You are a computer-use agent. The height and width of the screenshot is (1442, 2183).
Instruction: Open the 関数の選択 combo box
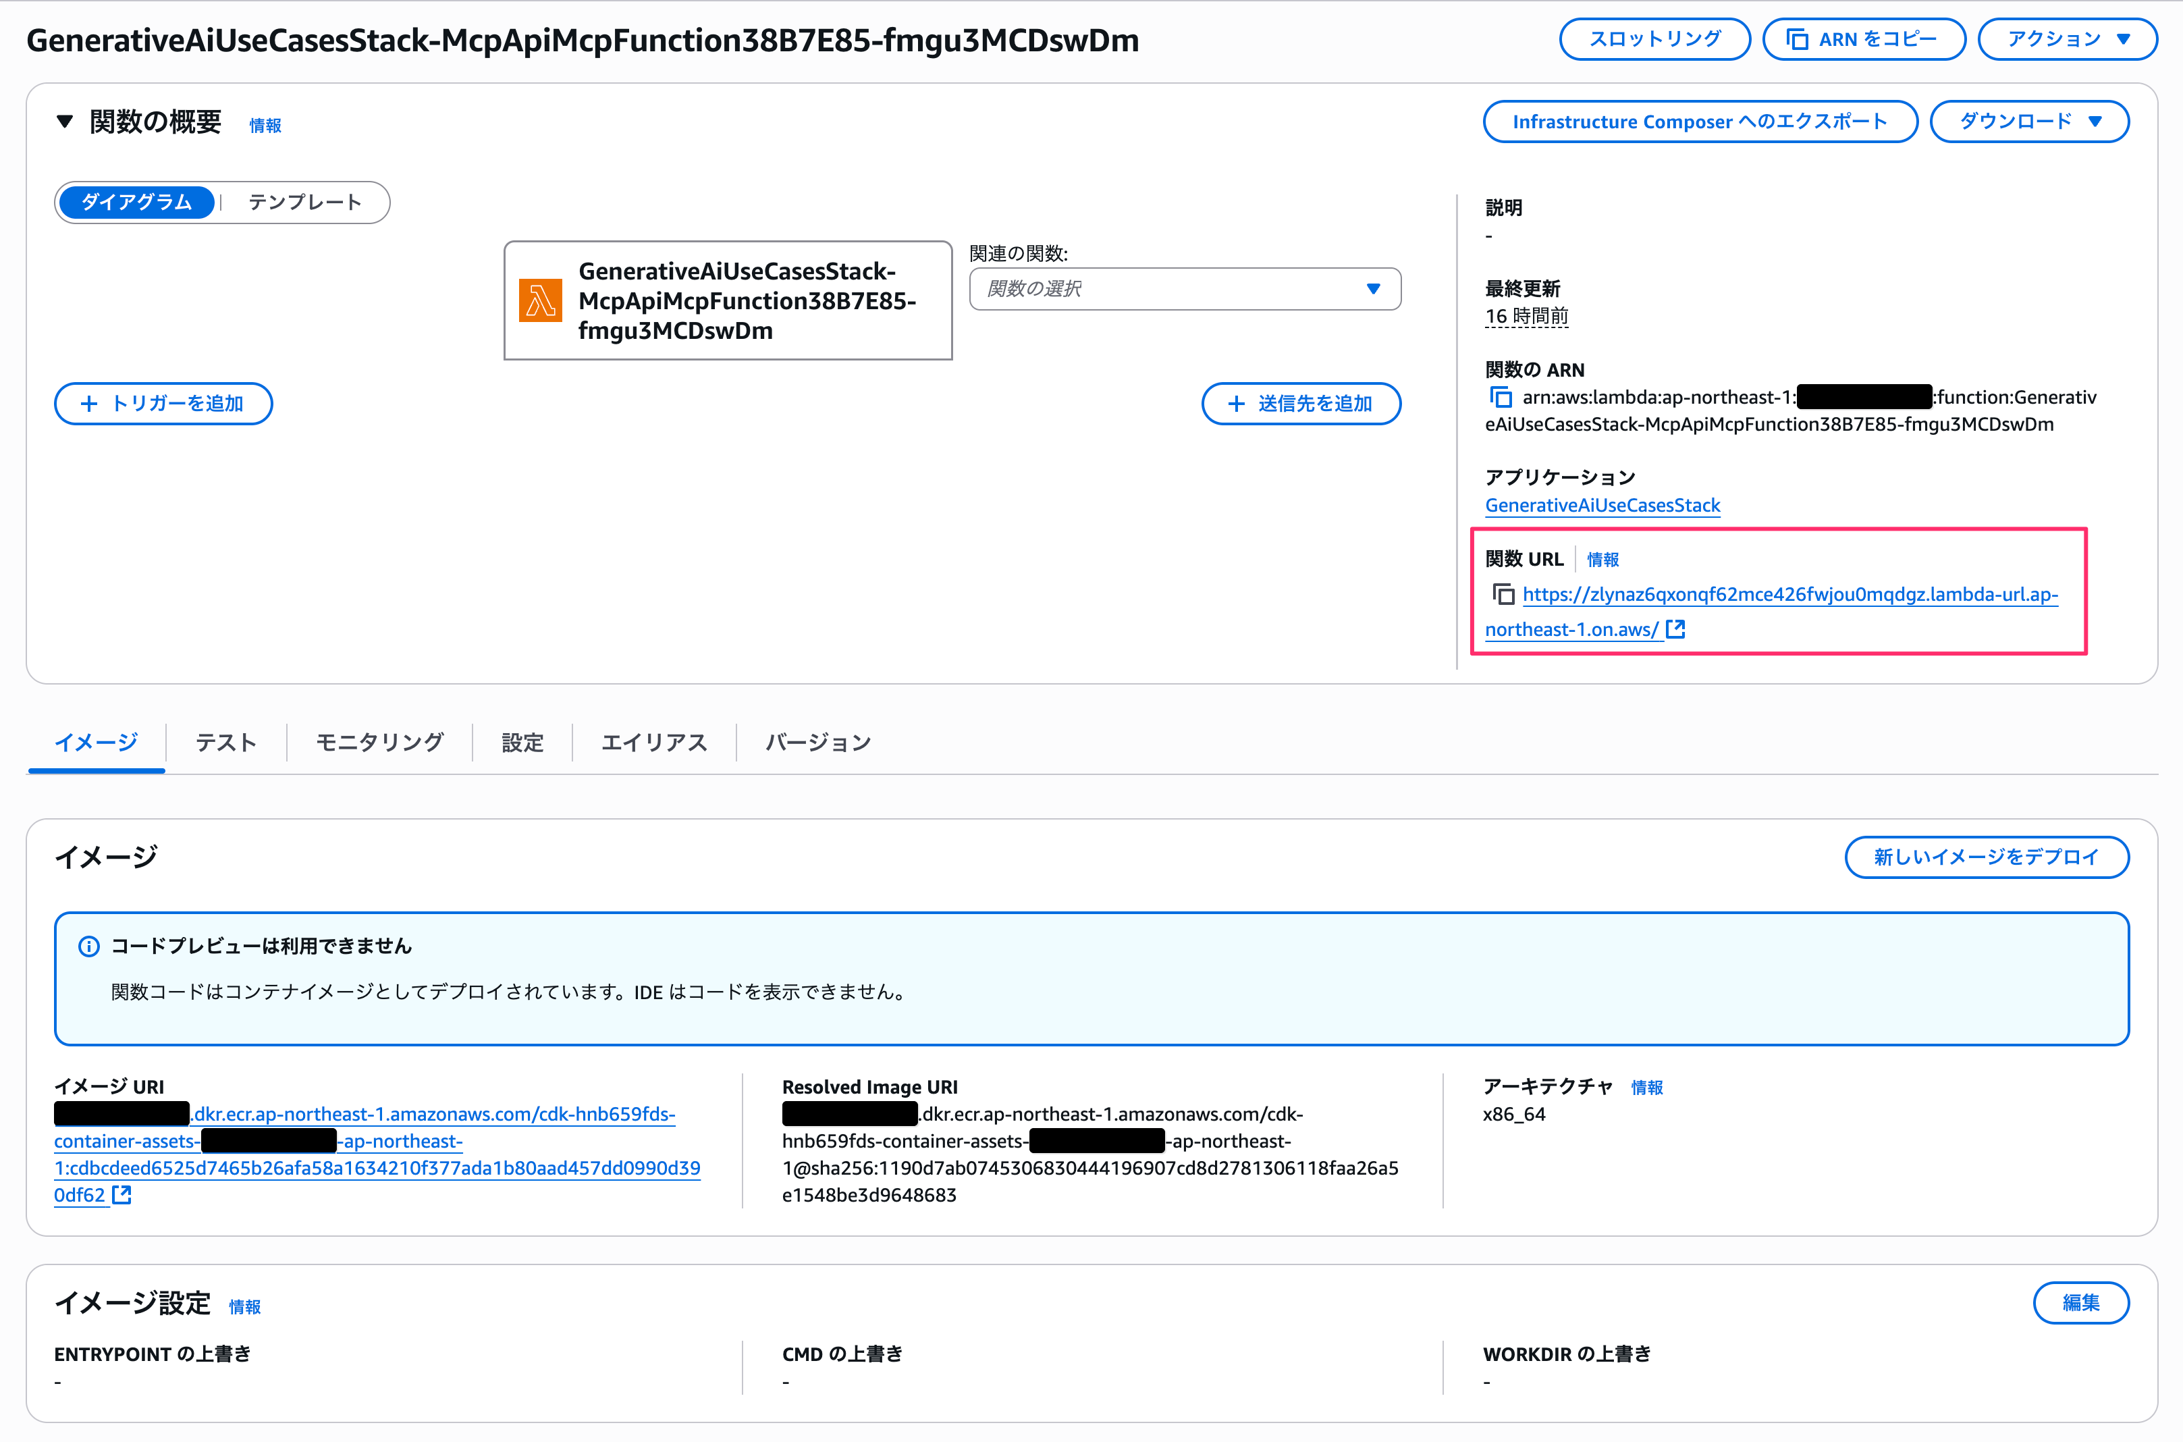pos(1185,289)
